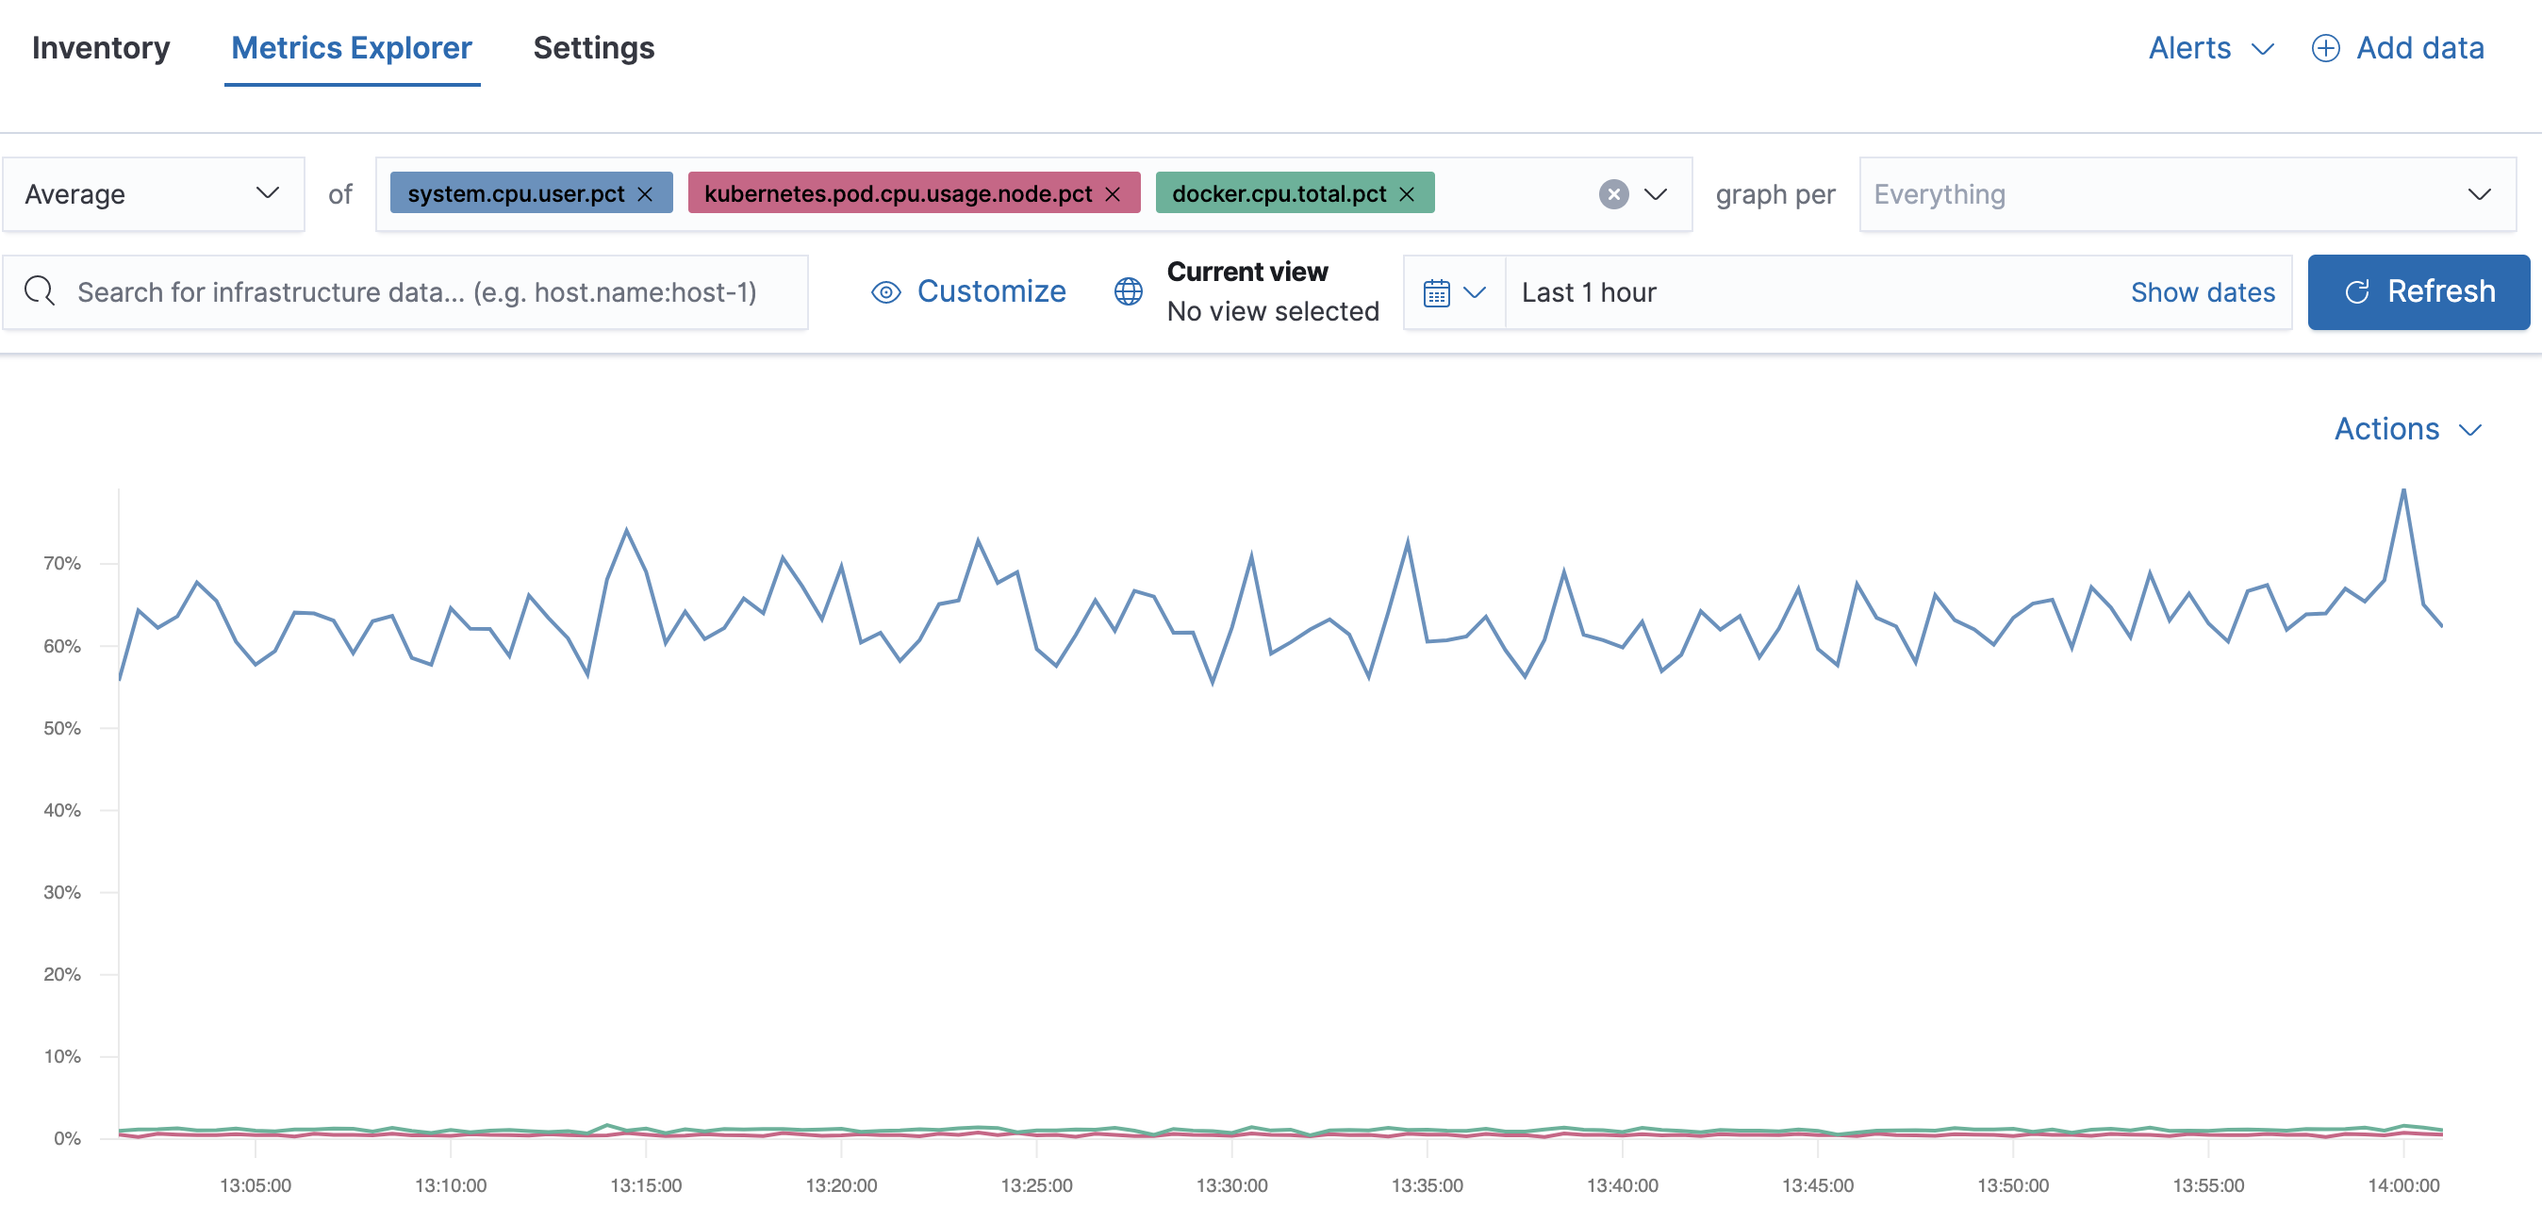Click the clear all metrics X icon
This screenshot has height=1224, width=2542.
(1616, 194)
